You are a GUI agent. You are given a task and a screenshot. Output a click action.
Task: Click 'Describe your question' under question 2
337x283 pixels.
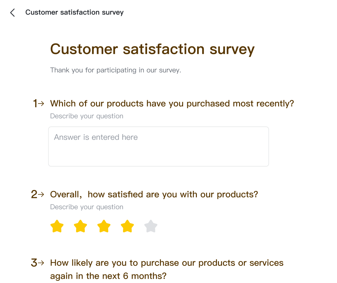86,207
